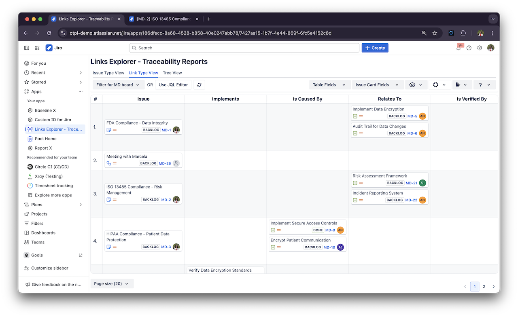Viewport: 518px width, 317px height.
Task: Open Jira settings gear in header
Action: coord(480,48)
